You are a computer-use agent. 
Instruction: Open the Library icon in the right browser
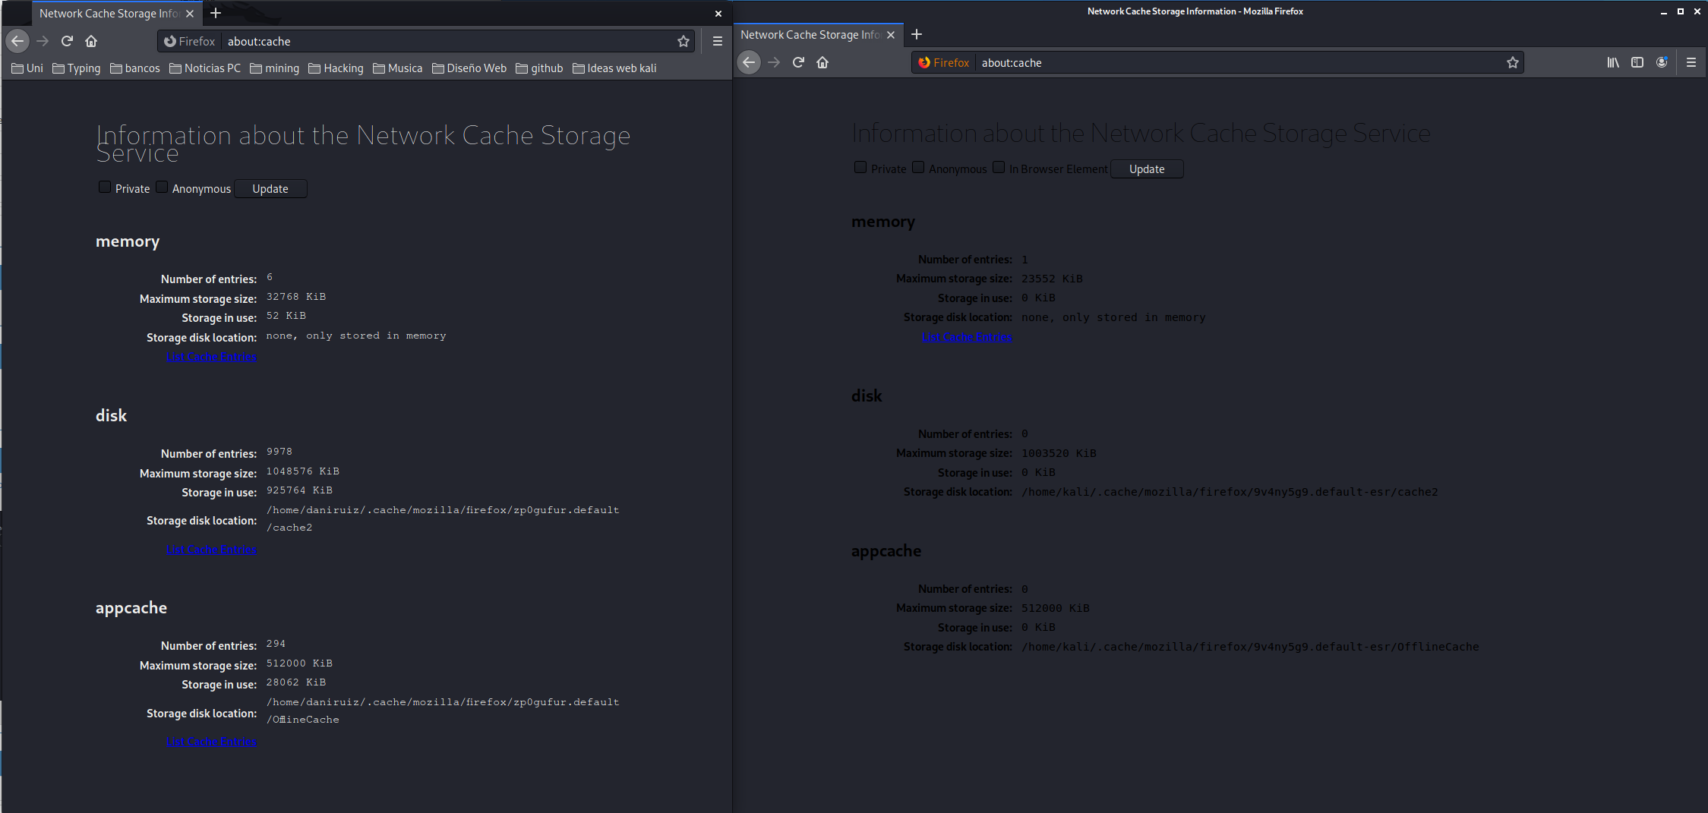1612,62
